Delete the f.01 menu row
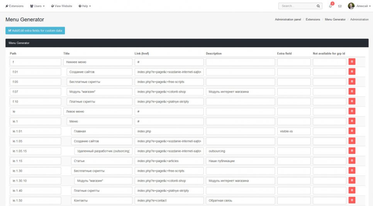 pyautogui.click(x=352, y=71)
